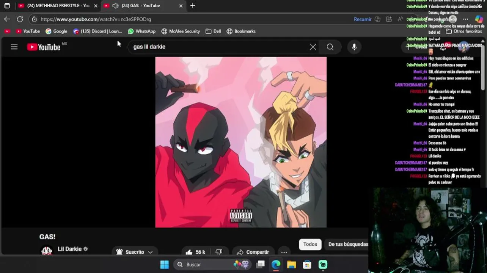Open Microsoft Store from the taskbar

307,265
